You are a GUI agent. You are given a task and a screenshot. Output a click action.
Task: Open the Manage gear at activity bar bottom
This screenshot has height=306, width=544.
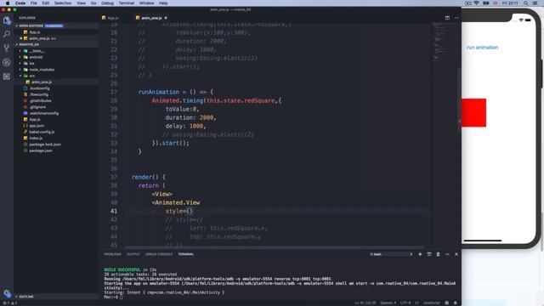tap(7, 293)
